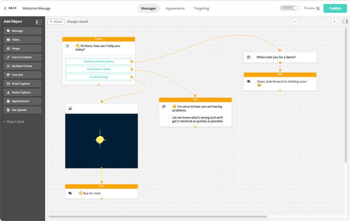The image size is (350, 221).
Task: Click the Publish button
Action: coord(335,8)
